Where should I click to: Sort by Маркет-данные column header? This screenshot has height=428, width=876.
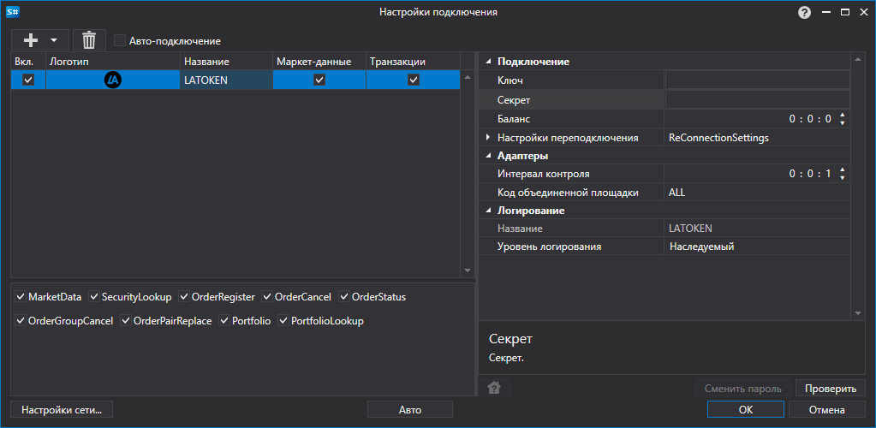(319, 62)
